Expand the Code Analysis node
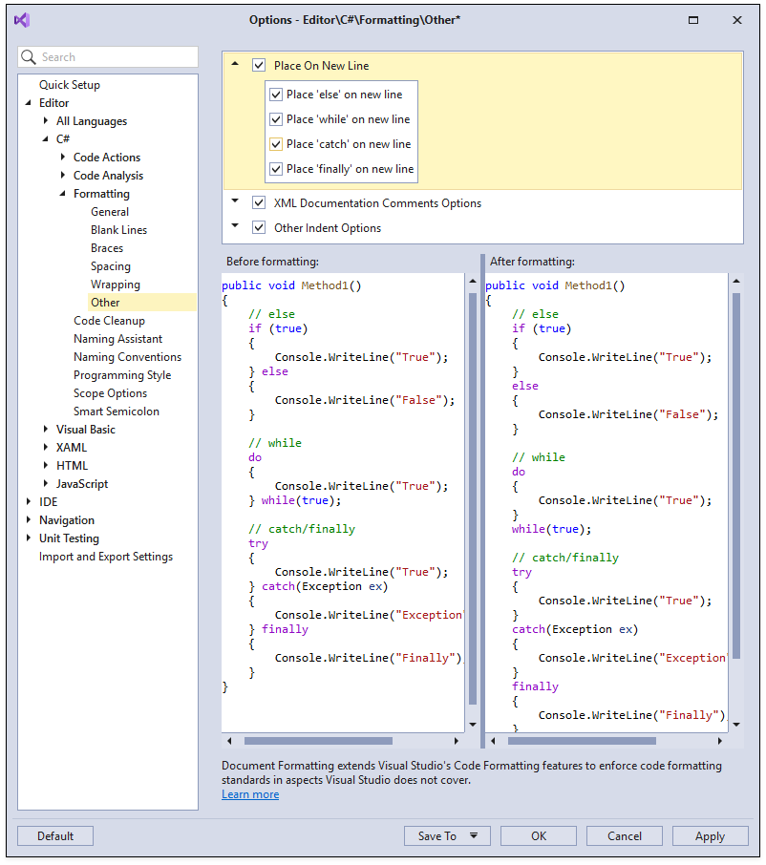766x865 pixels. click(63, 175)
